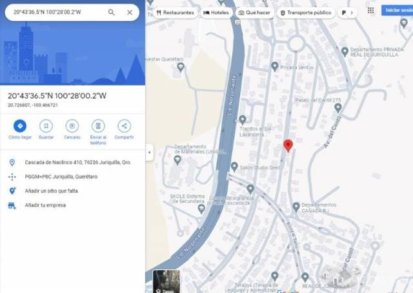This screenshot has width=413, height=293.
Task: Click Caseta de vigilancia map pin
Action: tap(250, 189)
